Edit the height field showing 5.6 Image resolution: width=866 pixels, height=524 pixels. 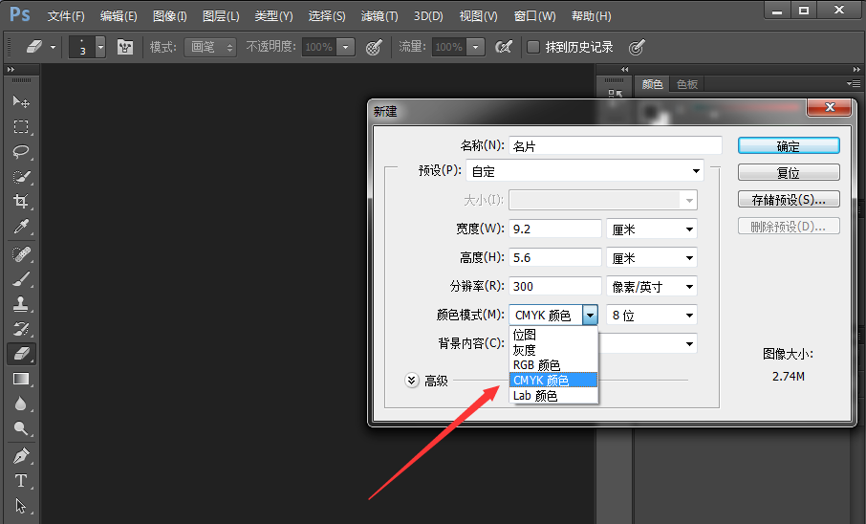point(555,257)
